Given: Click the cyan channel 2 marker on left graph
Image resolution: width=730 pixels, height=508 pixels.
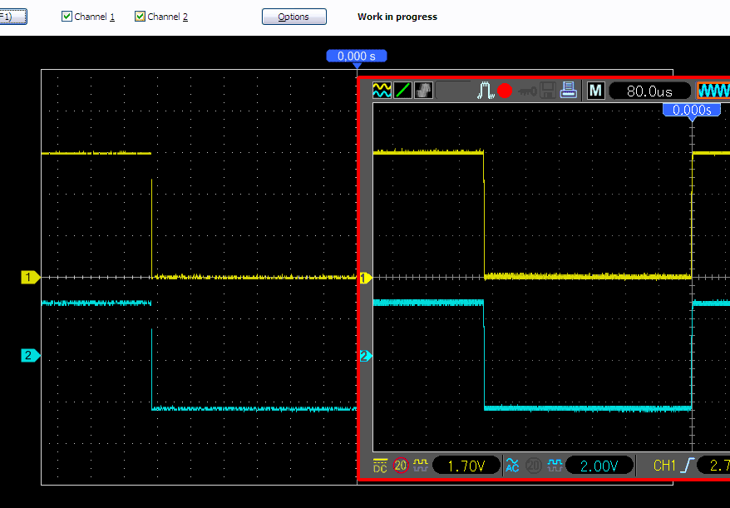Looking at the screenshot, I should [x=30, y=356].
